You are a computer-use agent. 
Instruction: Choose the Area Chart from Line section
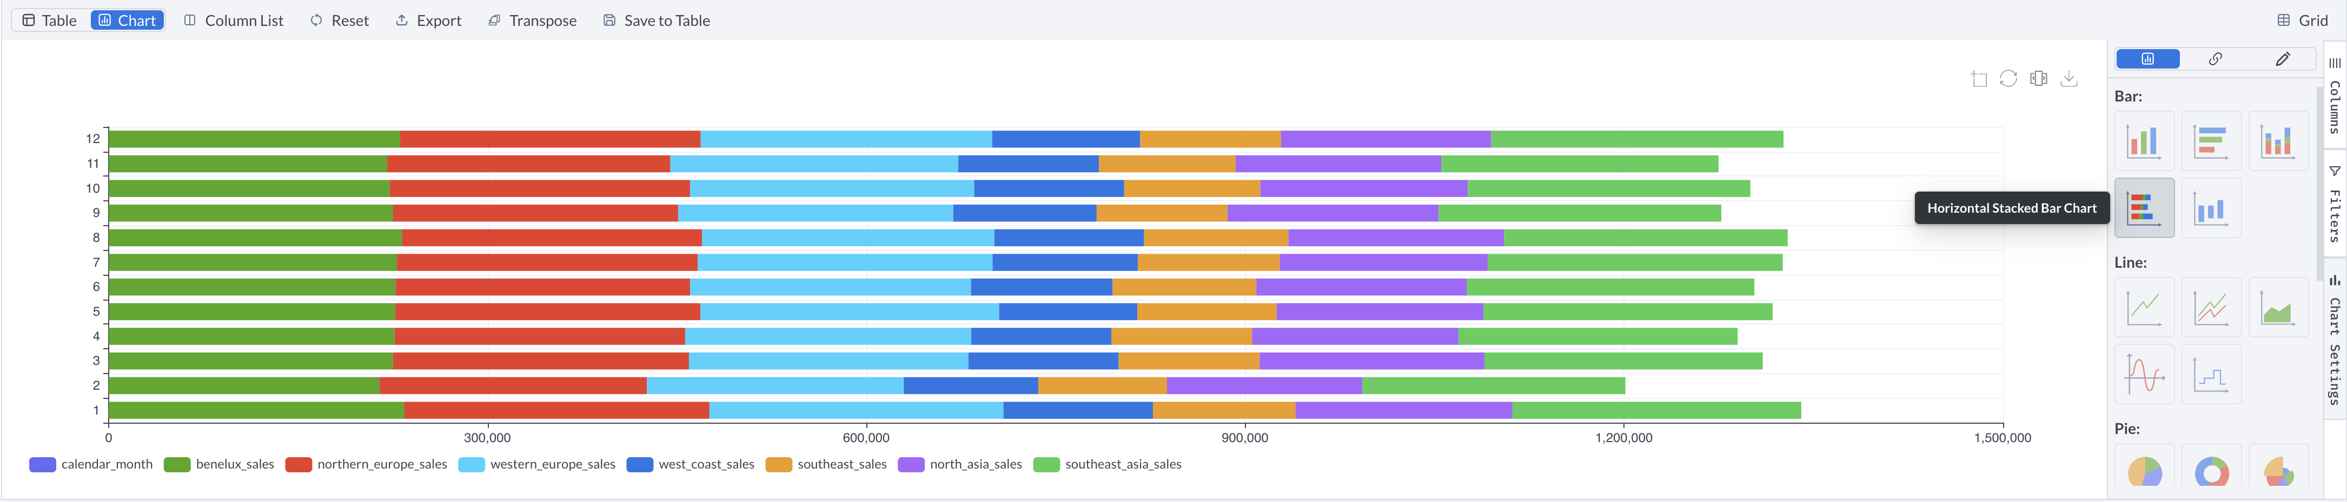pos(2279,307)
